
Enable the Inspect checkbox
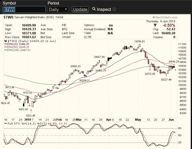(114, 9)
